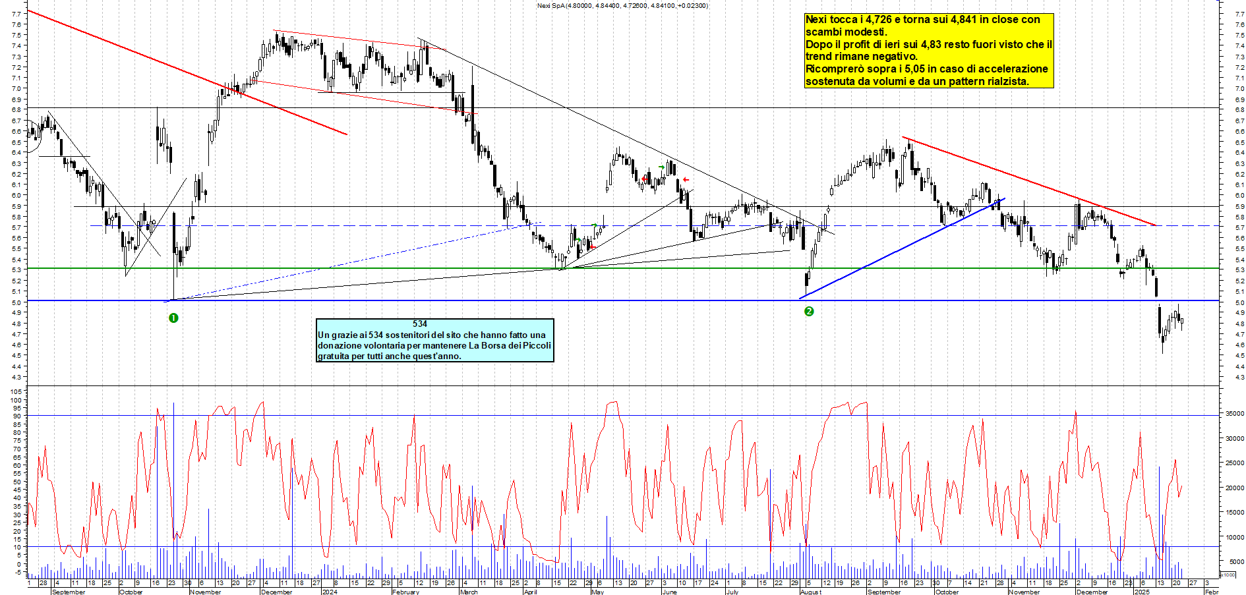This screenshot has height=595, width=1246.
Task: Click the 5.0 label on right price axis
Action: click(1240, 302)
